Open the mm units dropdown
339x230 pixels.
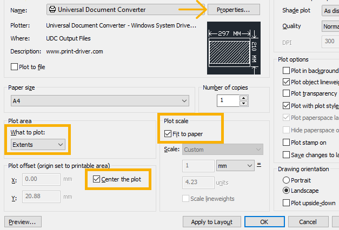[235, 166]
